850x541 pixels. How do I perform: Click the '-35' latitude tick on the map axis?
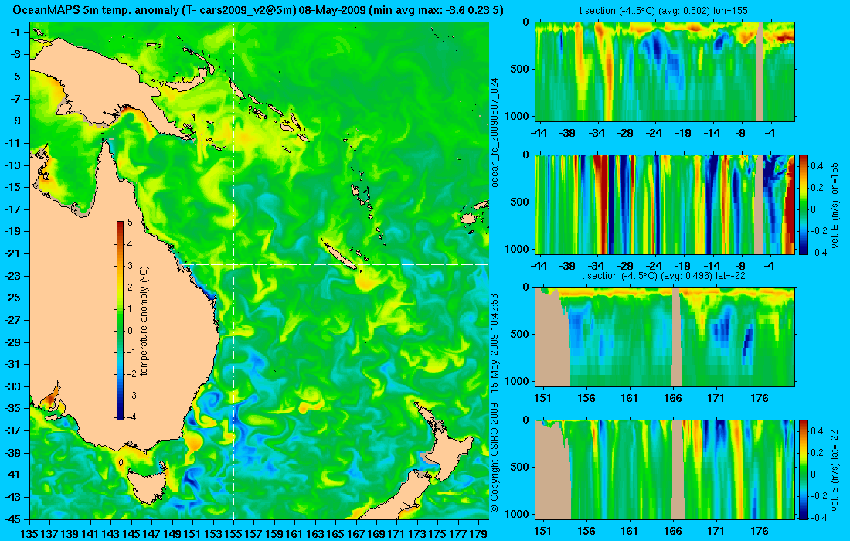(x=12, y=408)
